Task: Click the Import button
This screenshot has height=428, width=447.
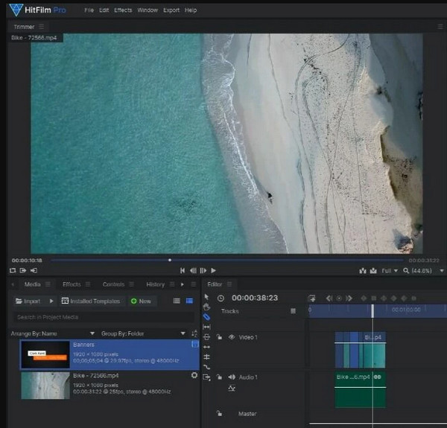Action: click(x=28, y=301)
